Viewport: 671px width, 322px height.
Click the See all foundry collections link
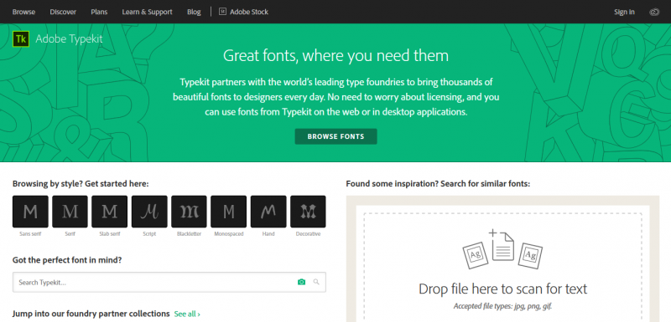(x=187, y=314)
